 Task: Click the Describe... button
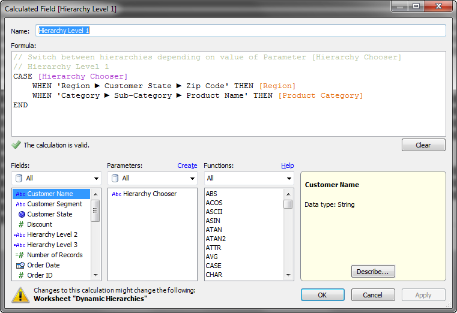(x=373, y=272)
